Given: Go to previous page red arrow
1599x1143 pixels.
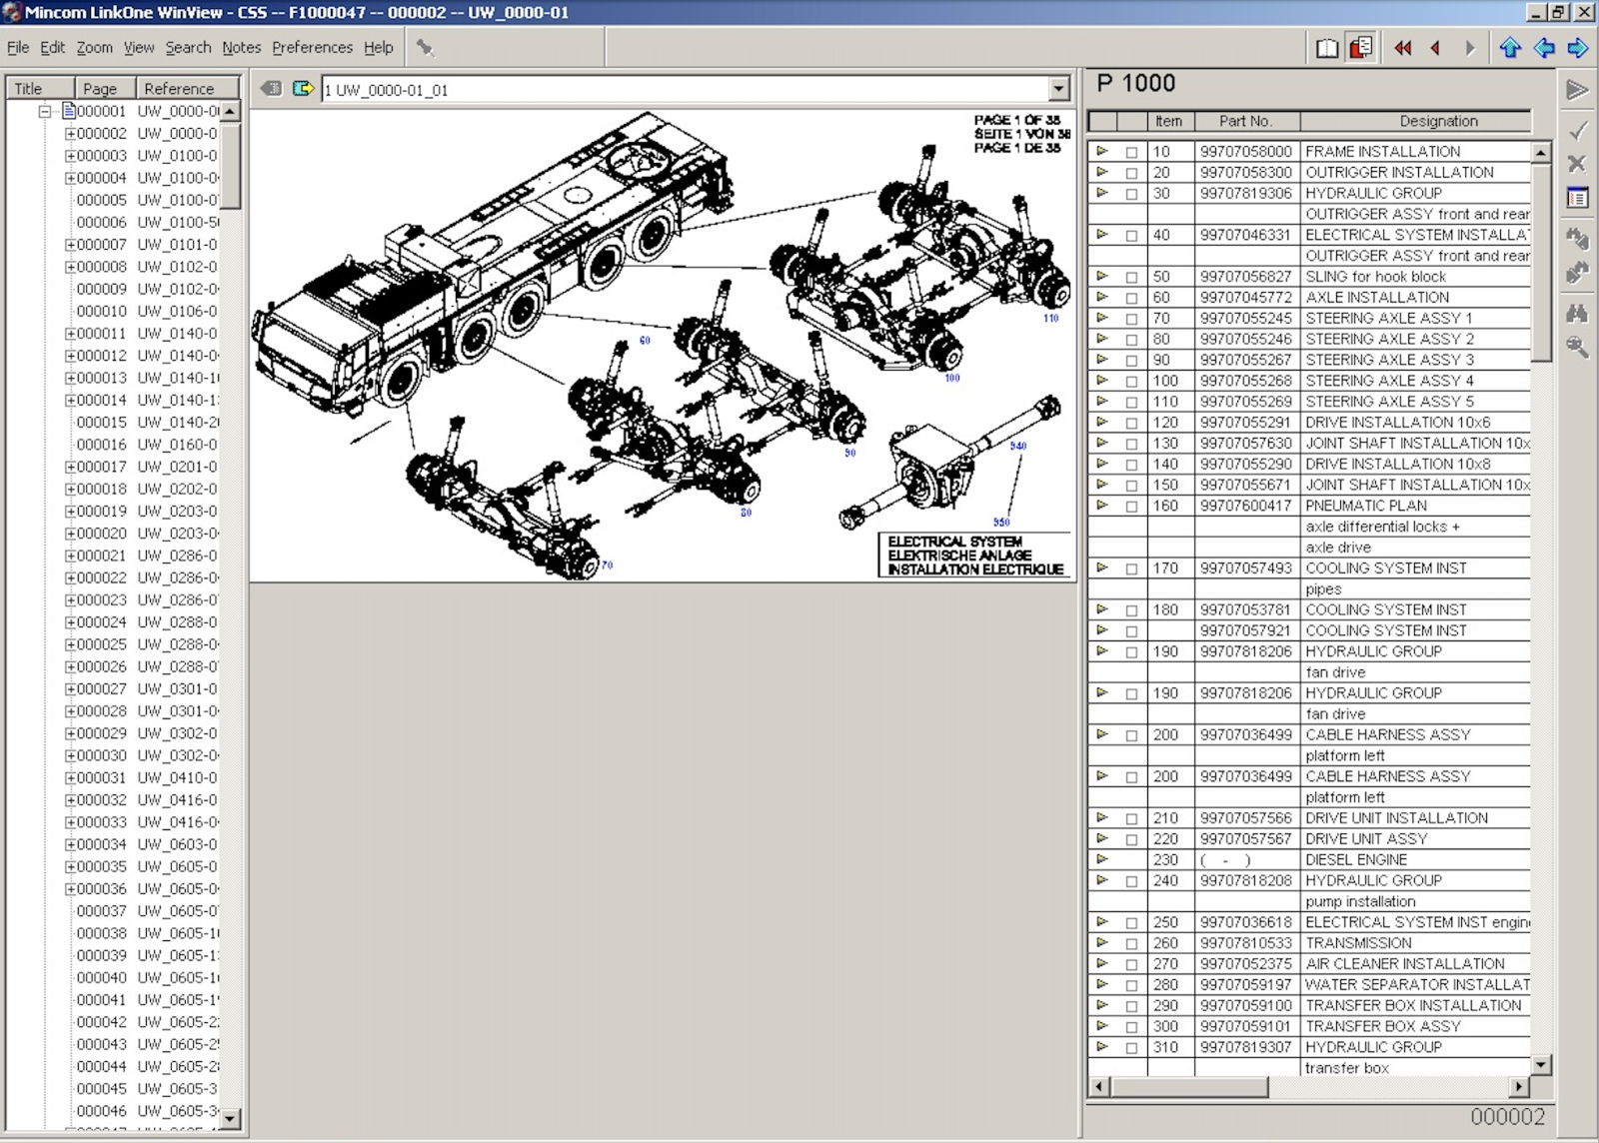Looking at the screenshot, I should pyautogui.click(x=1436, y=48).
